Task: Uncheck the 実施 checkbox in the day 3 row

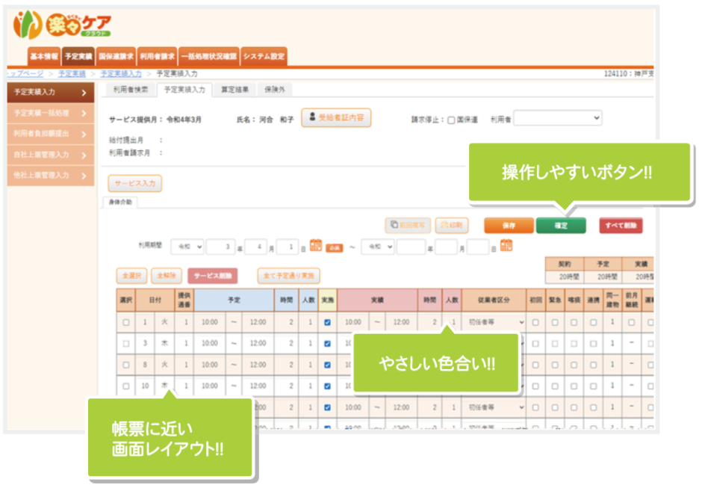Action: point(327,344)
